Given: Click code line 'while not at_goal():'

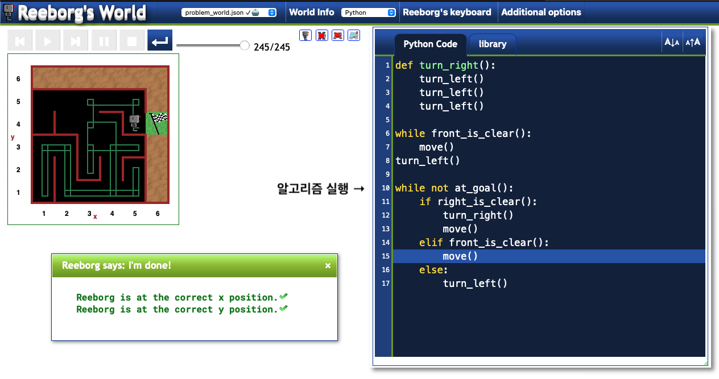Looking at the screenshot, I should (x=454, y=188).
